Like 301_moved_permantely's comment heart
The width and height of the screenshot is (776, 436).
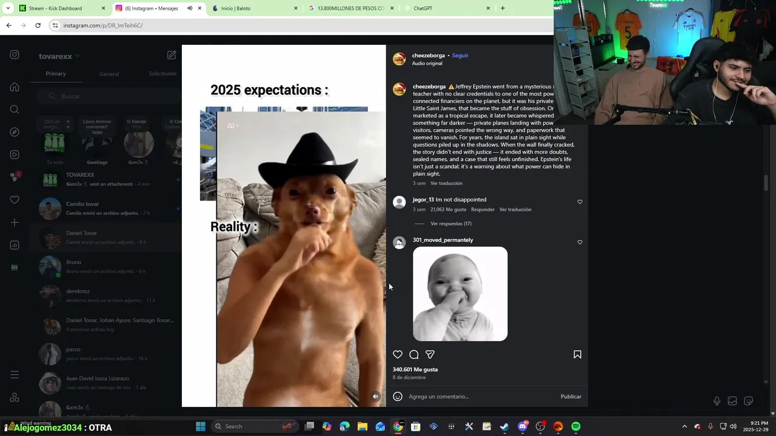580,242
